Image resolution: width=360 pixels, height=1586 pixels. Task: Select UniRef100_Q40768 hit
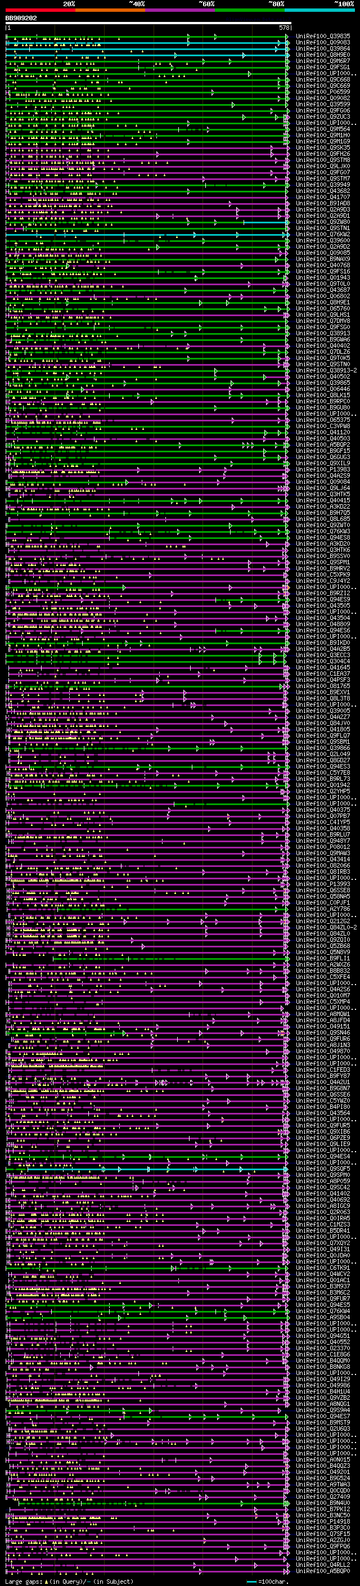(x=323, y=266)
